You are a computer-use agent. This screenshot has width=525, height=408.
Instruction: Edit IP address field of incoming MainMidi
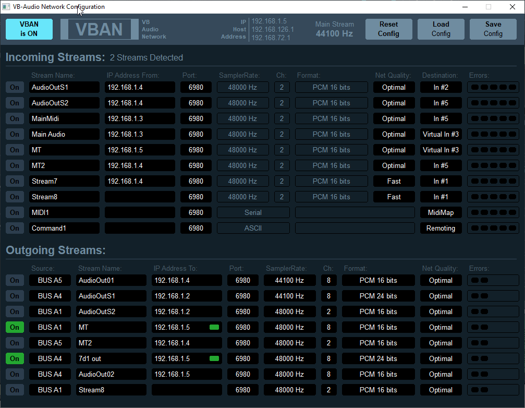pos(140,118)
